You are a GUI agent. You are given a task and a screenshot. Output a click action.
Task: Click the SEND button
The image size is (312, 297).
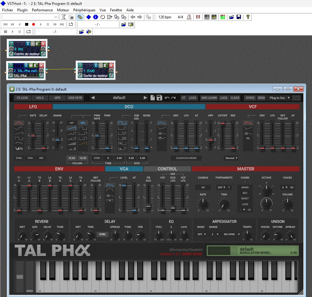pos(261,98)
